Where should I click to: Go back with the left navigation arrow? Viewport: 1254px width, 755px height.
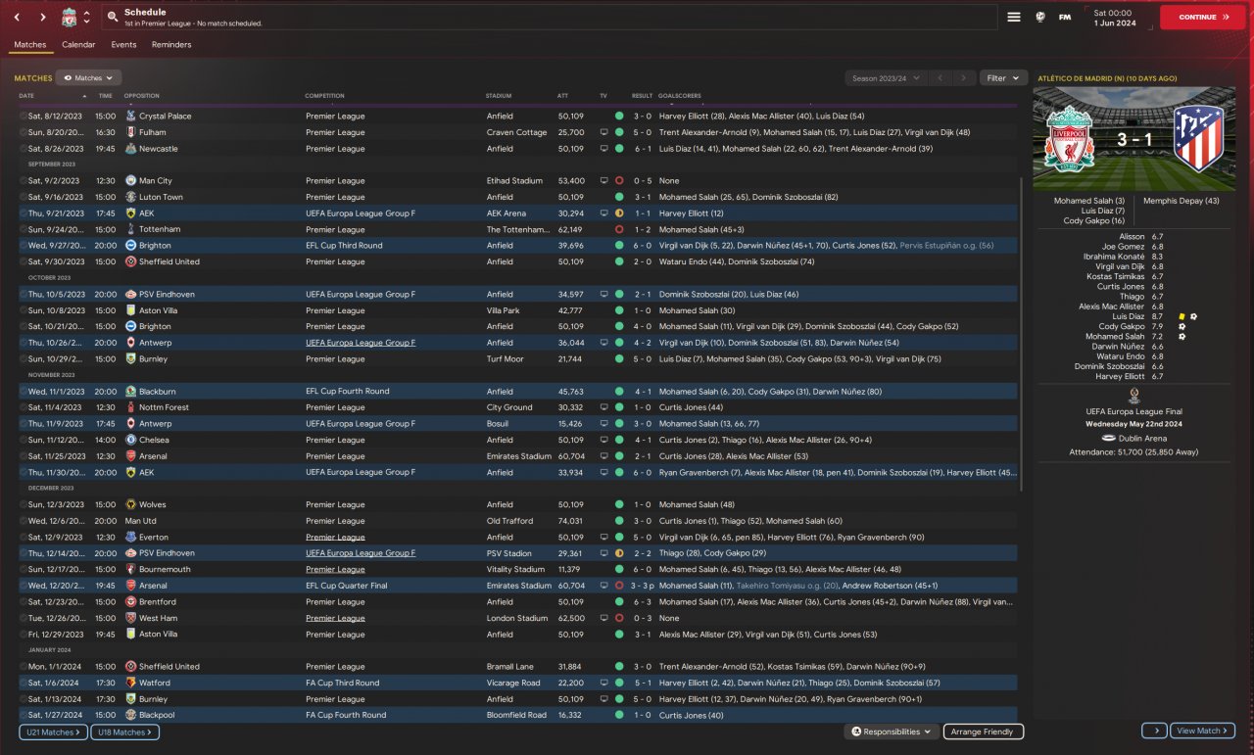17,18
